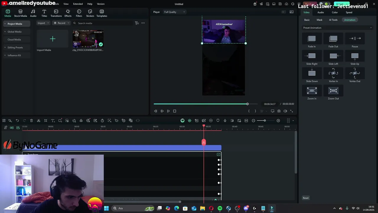Select the clip_01K3CXJXW8 media thumbnail
Screen dimensions: 378x213
tap(88, 39)
